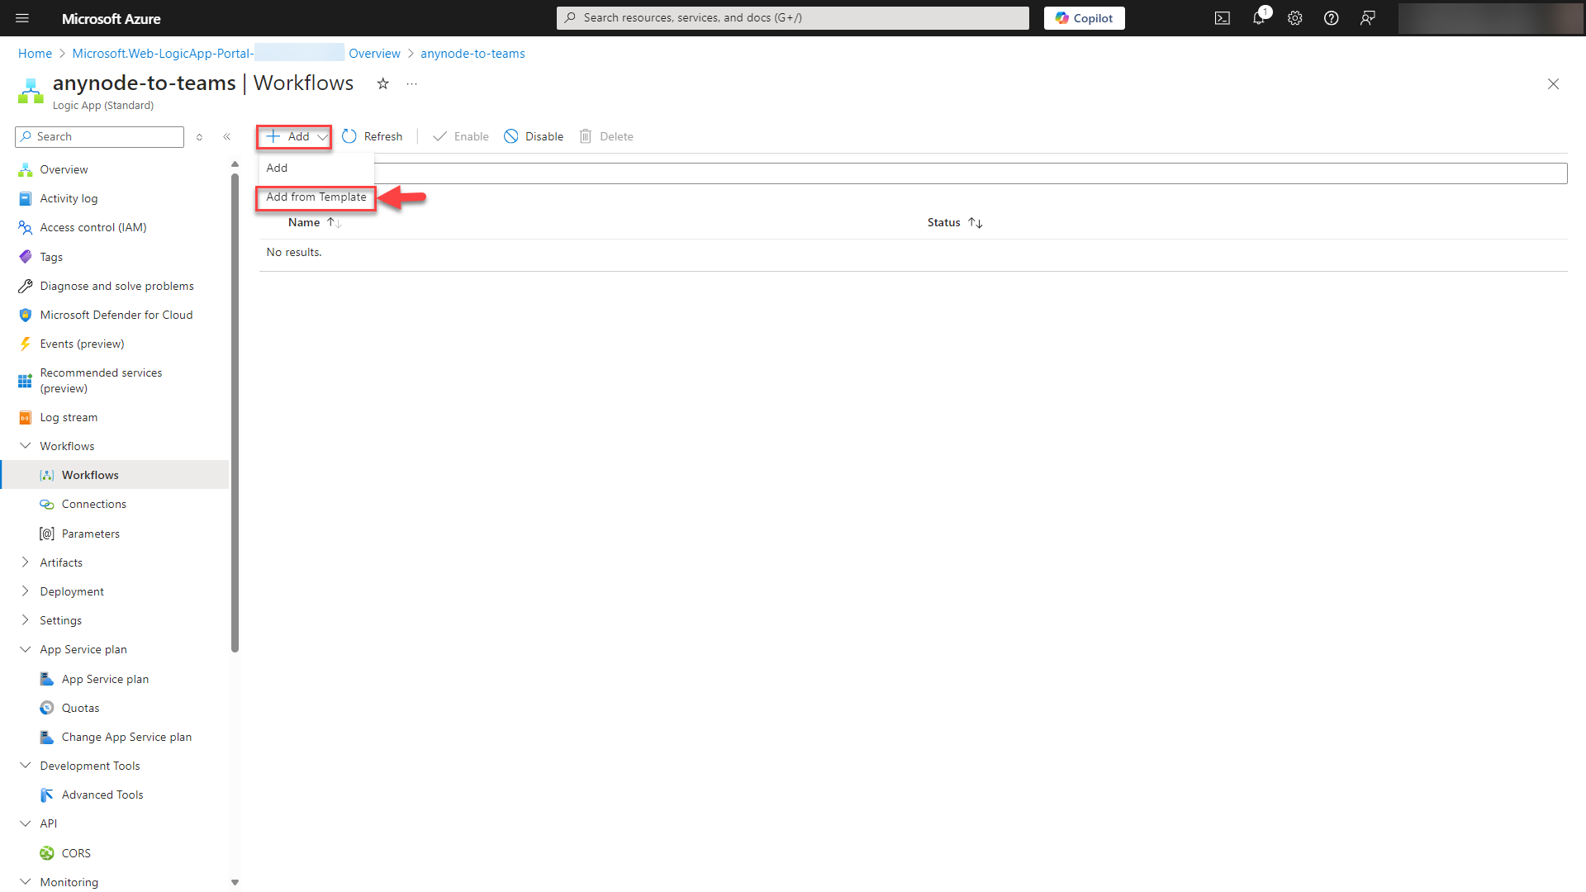Viewport: 1586px width, 892px height.
Task: Open the help question-mark icon
Action: [x=1331, y=17]
